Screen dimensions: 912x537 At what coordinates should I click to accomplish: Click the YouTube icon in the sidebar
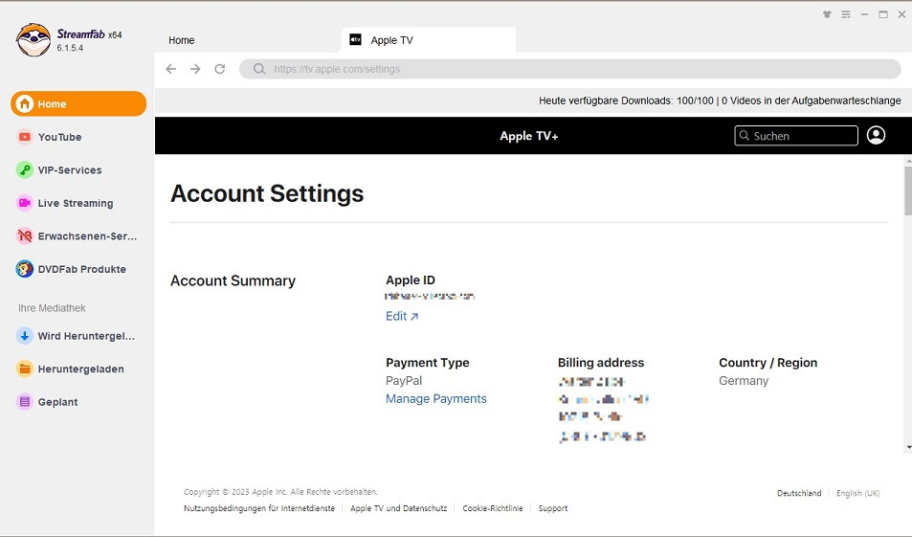25,137
